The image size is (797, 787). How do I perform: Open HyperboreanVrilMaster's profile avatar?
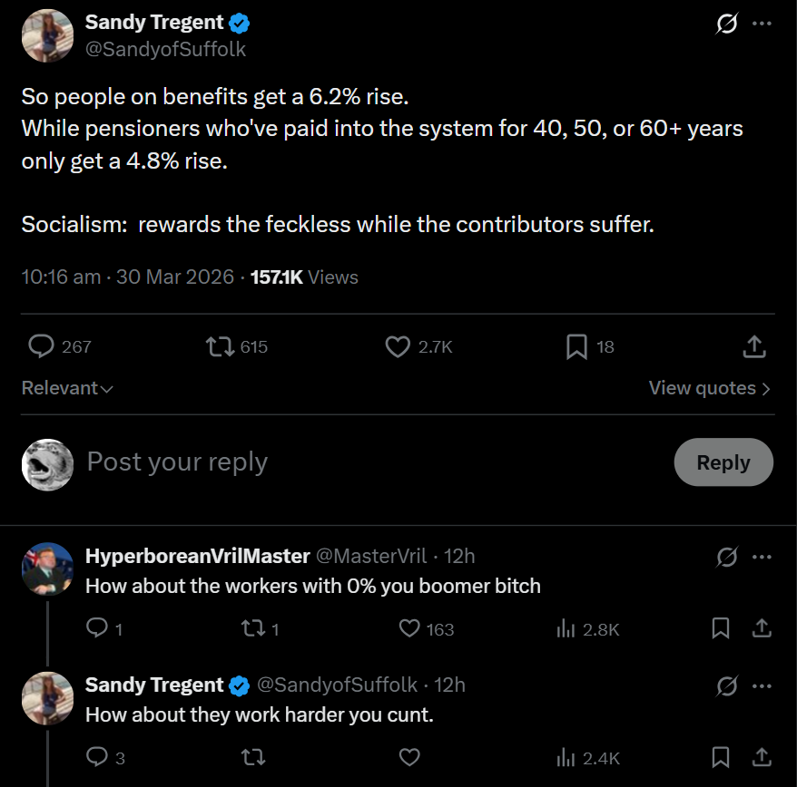point(48,569)
